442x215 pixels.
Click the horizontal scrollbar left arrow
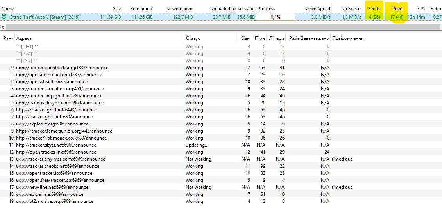point(3,27)
